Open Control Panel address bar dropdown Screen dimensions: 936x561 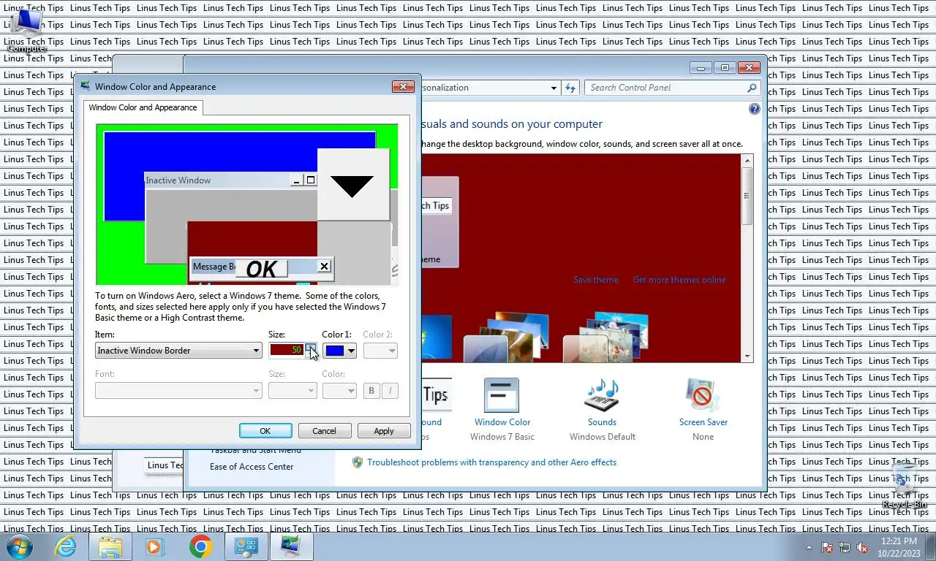pyautogui.click(x=554, y=88)
